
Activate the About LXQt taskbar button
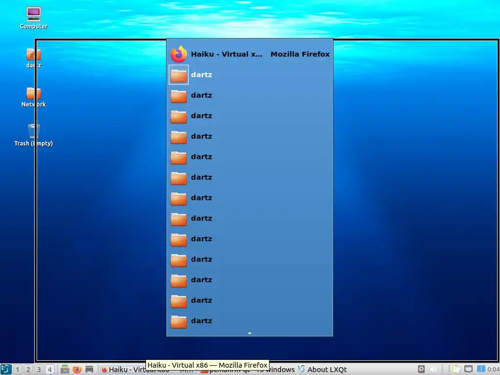pos(323,370)
